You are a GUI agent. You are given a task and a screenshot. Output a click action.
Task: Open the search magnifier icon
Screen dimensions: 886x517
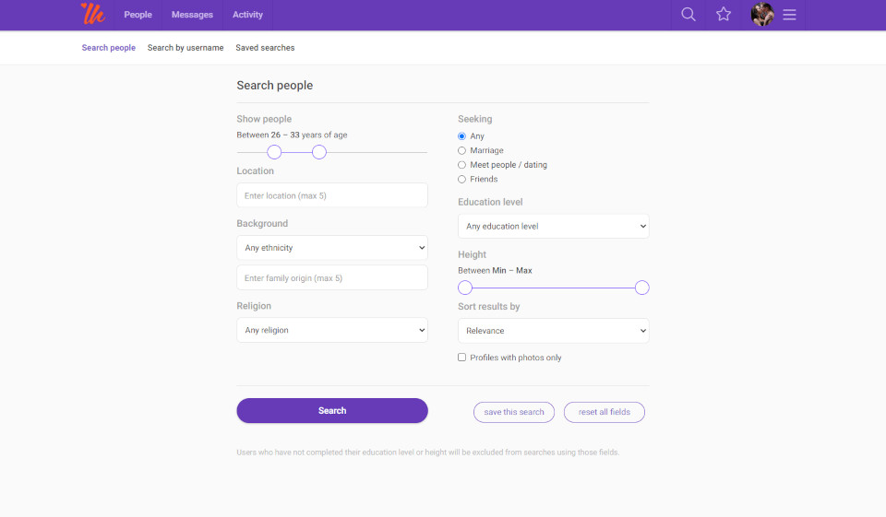tap(688, 15)
